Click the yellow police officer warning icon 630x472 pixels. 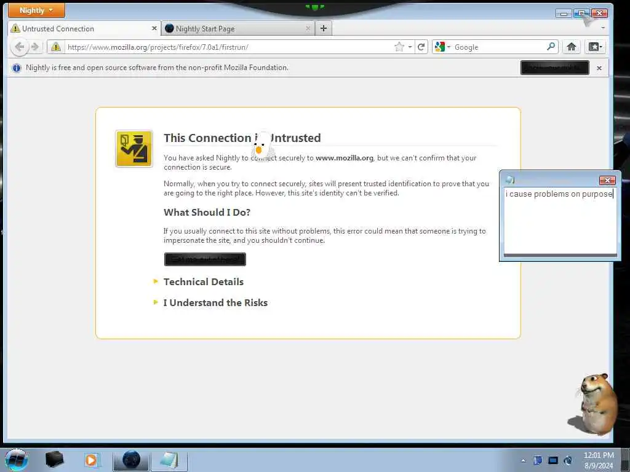pos(134,149)
